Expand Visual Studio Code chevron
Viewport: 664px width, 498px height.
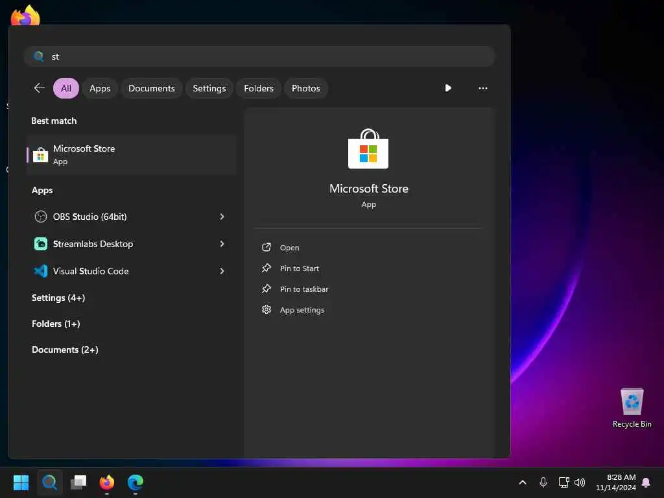(222, 271)
